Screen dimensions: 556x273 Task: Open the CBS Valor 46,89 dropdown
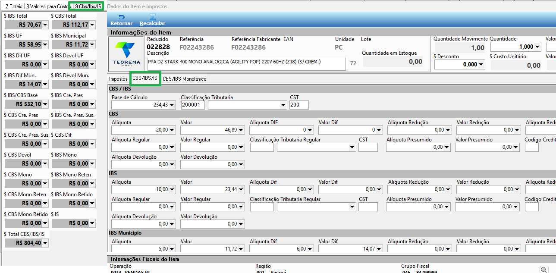[241, 130]
